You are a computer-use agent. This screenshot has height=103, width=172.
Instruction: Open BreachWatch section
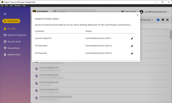coord(14,48)
